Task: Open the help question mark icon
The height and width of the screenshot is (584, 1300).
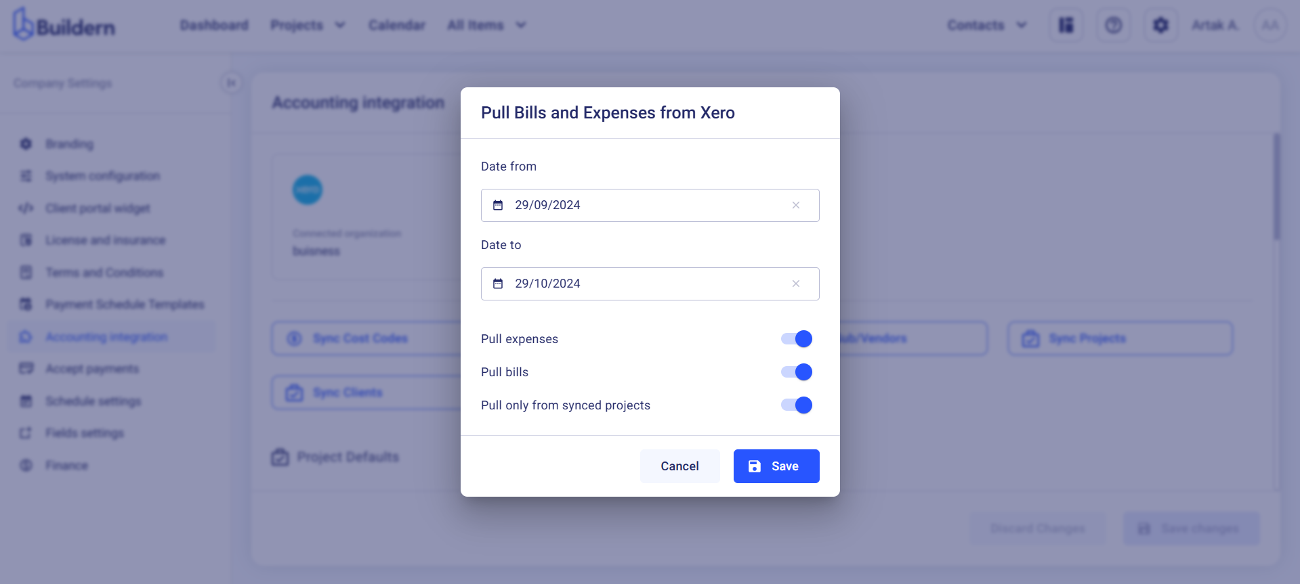Action: [x=1114, y=25]
